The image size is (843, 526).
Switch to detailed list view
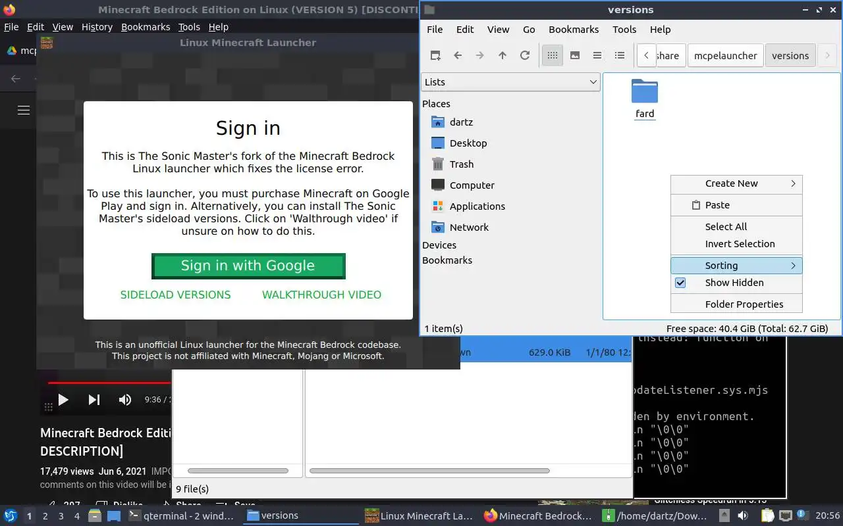point(620,55)
